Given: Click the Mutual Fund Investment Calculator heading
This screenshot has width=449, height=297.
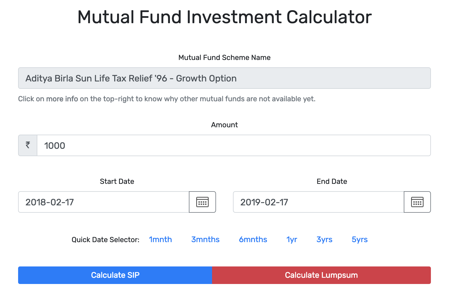Looking at the screenshot, I should pyautogui.click(x=225, y=17).
